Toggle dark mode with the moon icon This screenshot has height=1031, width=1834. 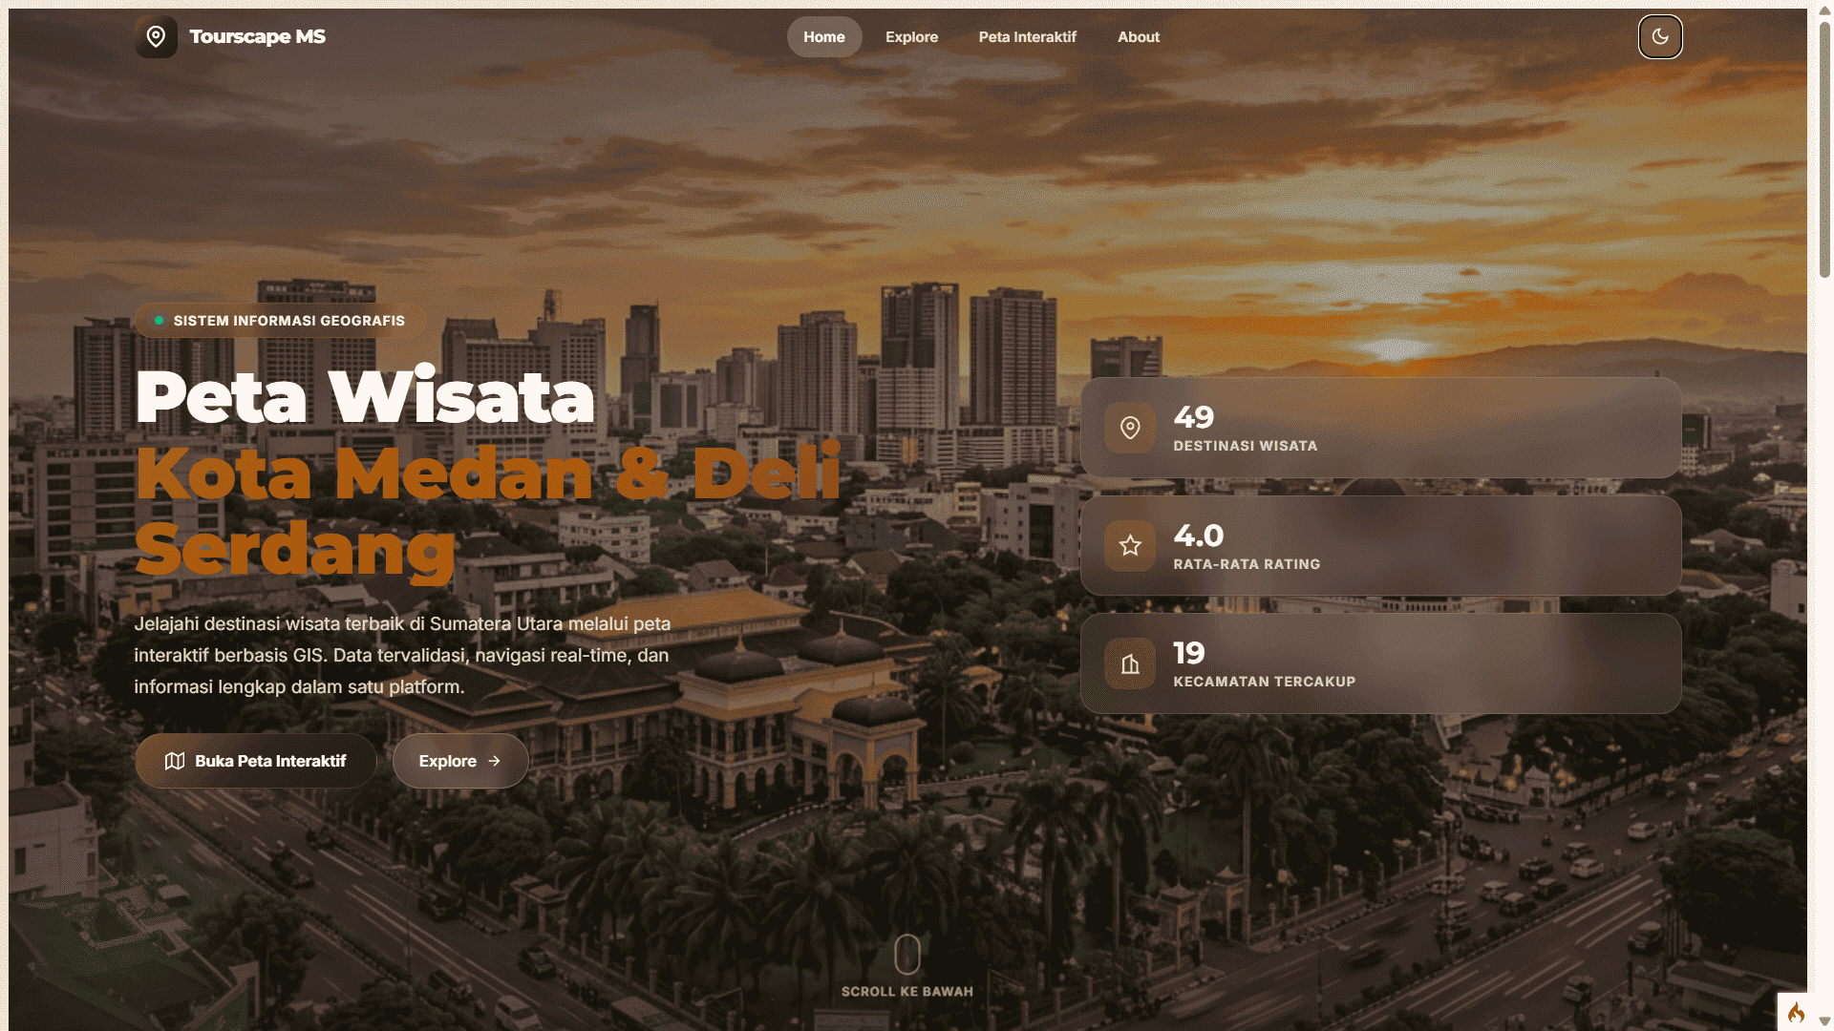[1660, 36]
